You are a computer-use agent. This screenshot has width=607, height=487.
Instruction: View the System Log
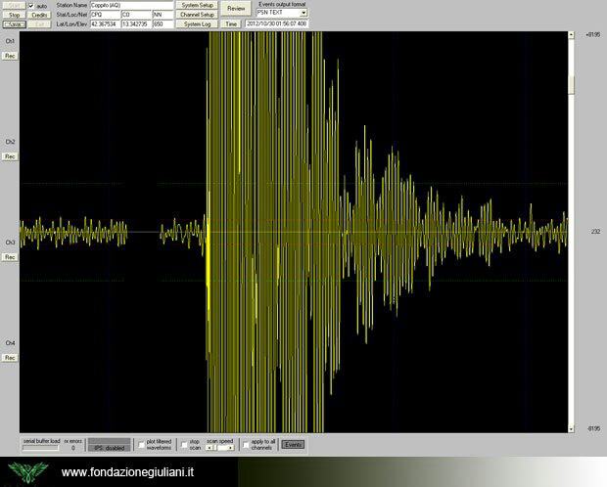pos(197,23)
